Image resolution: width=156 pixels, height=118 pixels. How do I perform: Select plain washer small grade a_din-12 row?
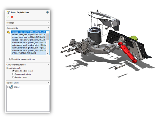pyautogui.click(x=28, y=45)
